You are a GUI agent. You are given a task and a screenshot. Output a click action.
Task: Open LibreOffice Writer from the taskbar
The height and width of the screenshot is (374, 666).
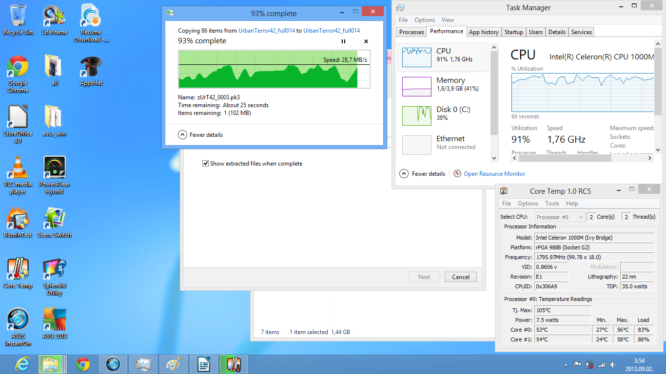[204, 364]
